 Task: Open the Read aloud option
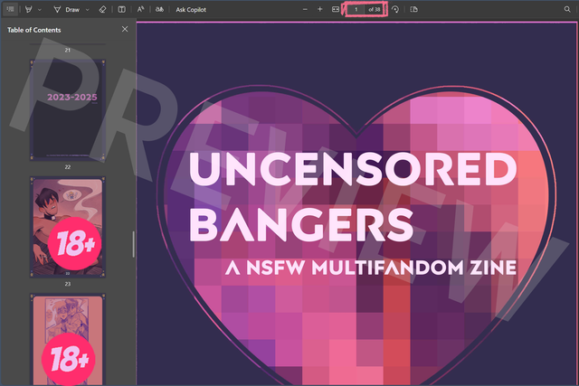point(141,9)
